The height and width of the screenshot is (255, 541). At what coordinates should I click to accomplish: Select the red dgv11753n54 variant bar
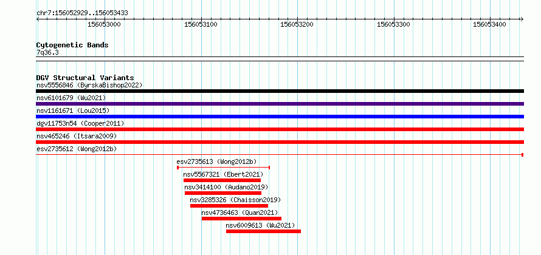(x=280, y=129)
